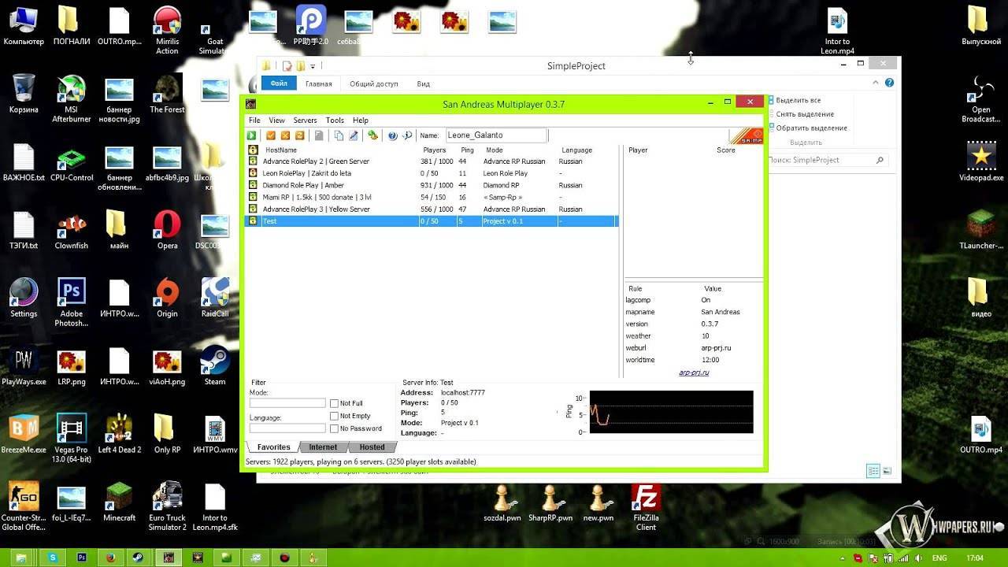Open the Steam desktop shortcut
Screen dimensions: 1008x567
[x=215, y=366]
